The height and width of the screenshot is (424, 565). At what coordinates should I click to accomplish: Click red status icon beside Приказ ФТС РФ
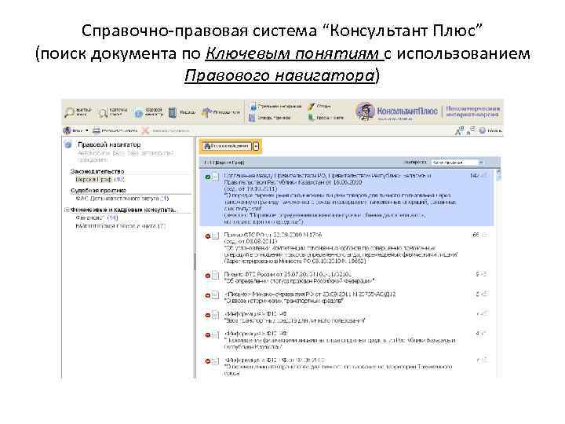(207, 236)
